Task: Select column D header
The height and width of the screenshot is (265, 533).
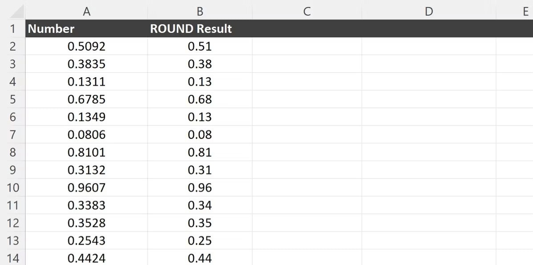Action: point(429,12)
